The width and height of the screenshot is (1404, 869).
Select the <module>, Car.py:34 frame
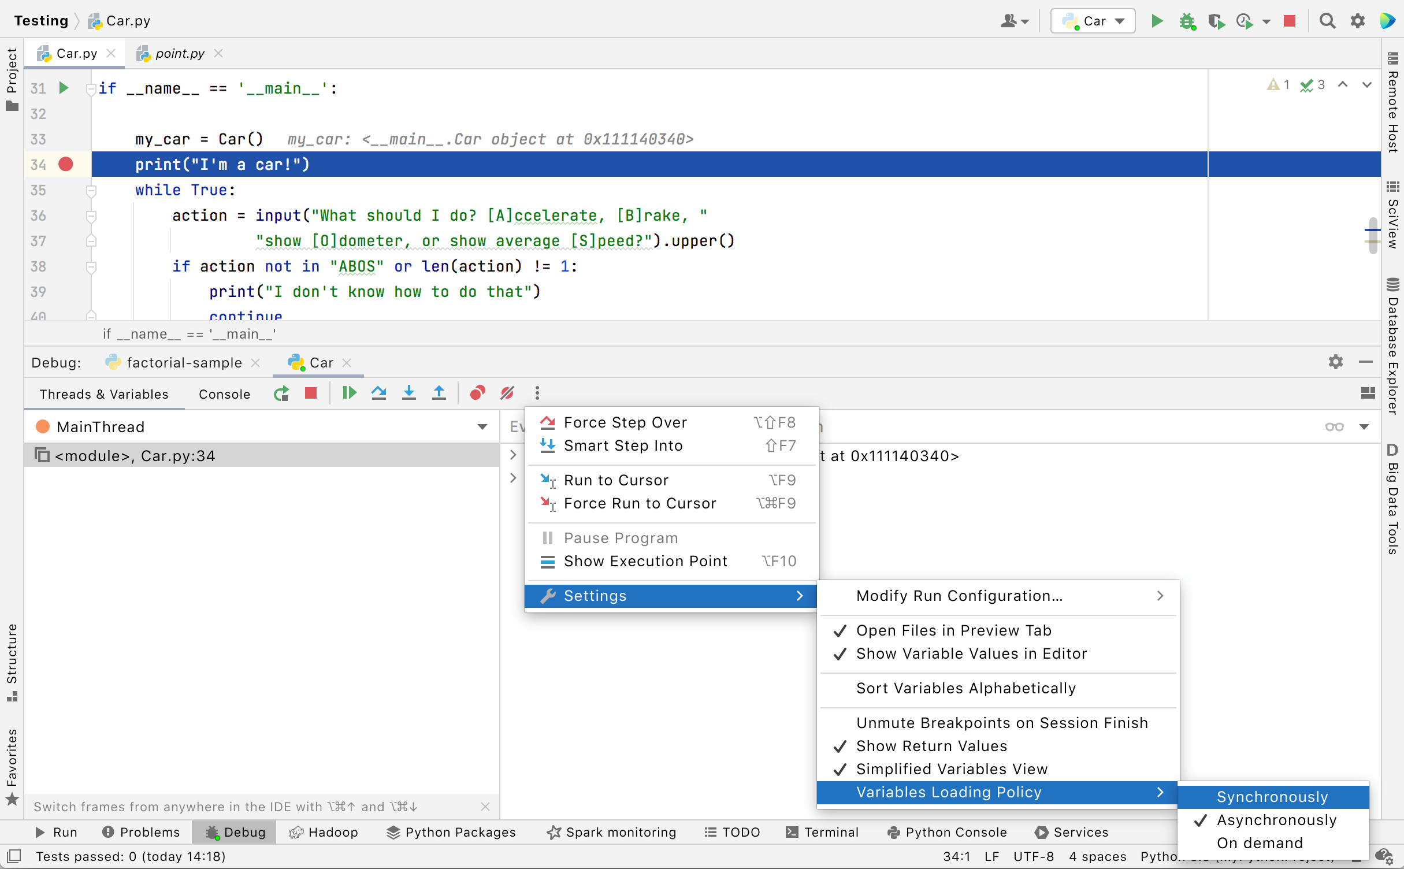pyautogui.click(x=135, y=455)
